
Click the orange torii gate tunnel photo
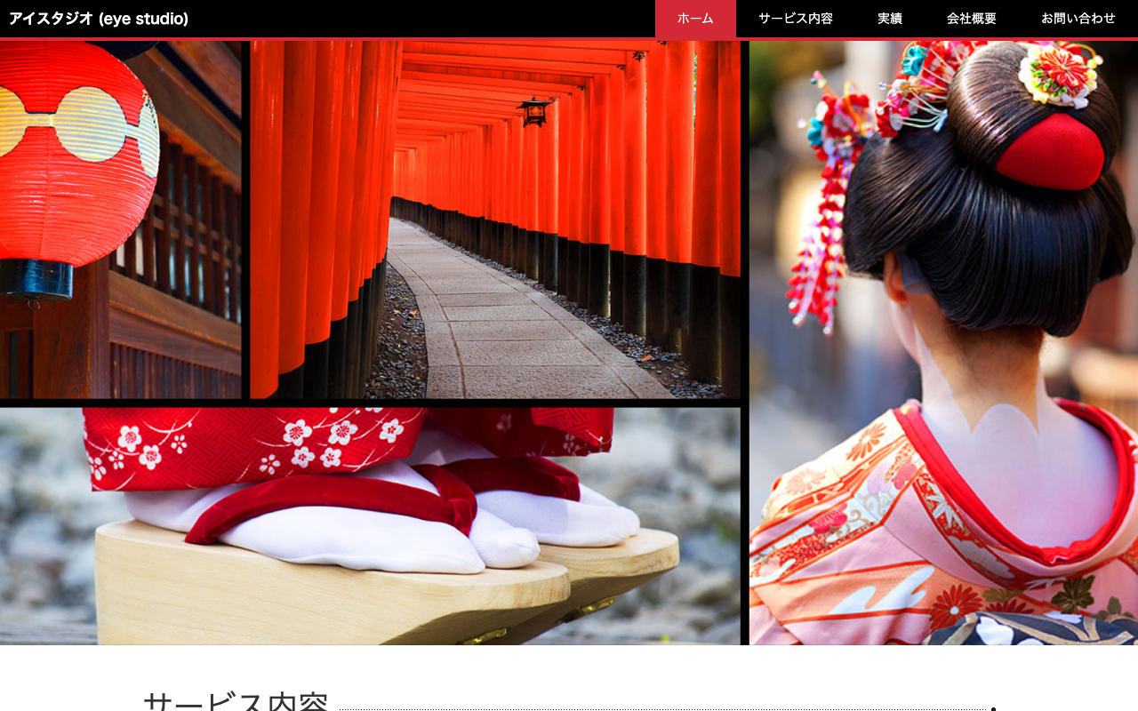click(495, 220)
